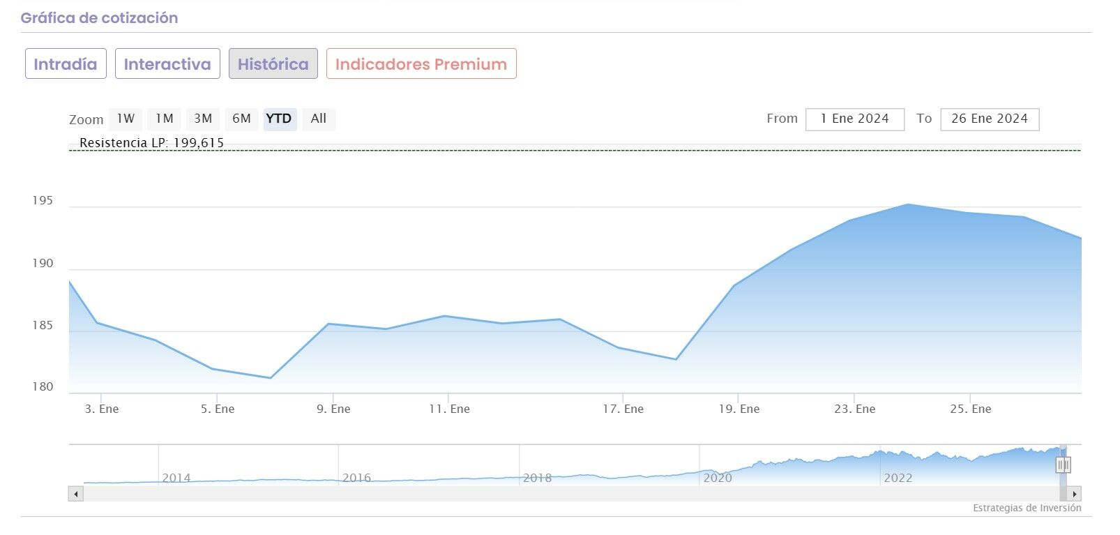Activate the YTD zoom button
Screen dimensions: 1120x535
pyautogui.click(x=279, y=119)
